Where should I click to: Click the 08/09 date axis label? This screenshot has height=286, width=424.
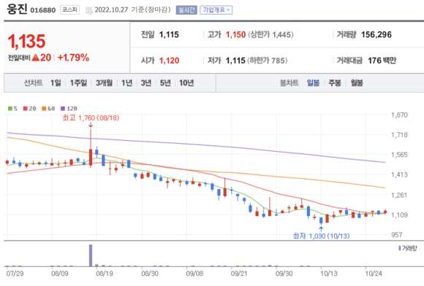(60, 274)
